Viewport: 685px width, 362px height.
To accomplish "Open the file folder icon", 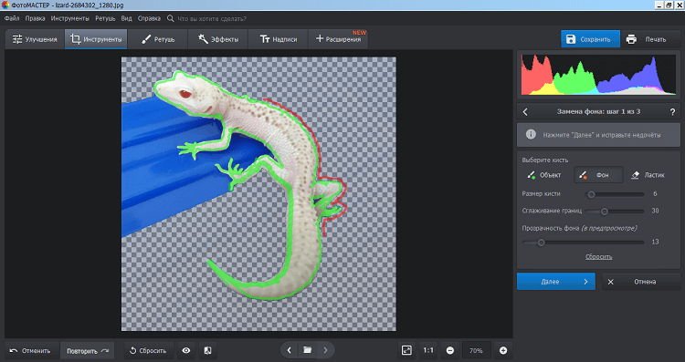I will click(x=308, y=350).
